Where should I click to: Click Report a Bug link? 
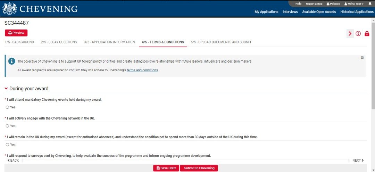point(314,4)
